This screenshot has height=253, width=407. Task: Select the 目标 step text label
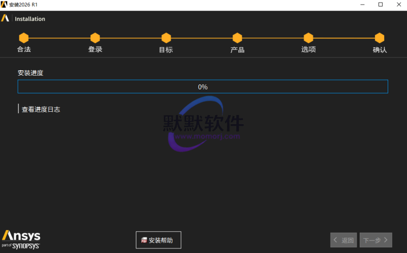(x=166, y=50)
